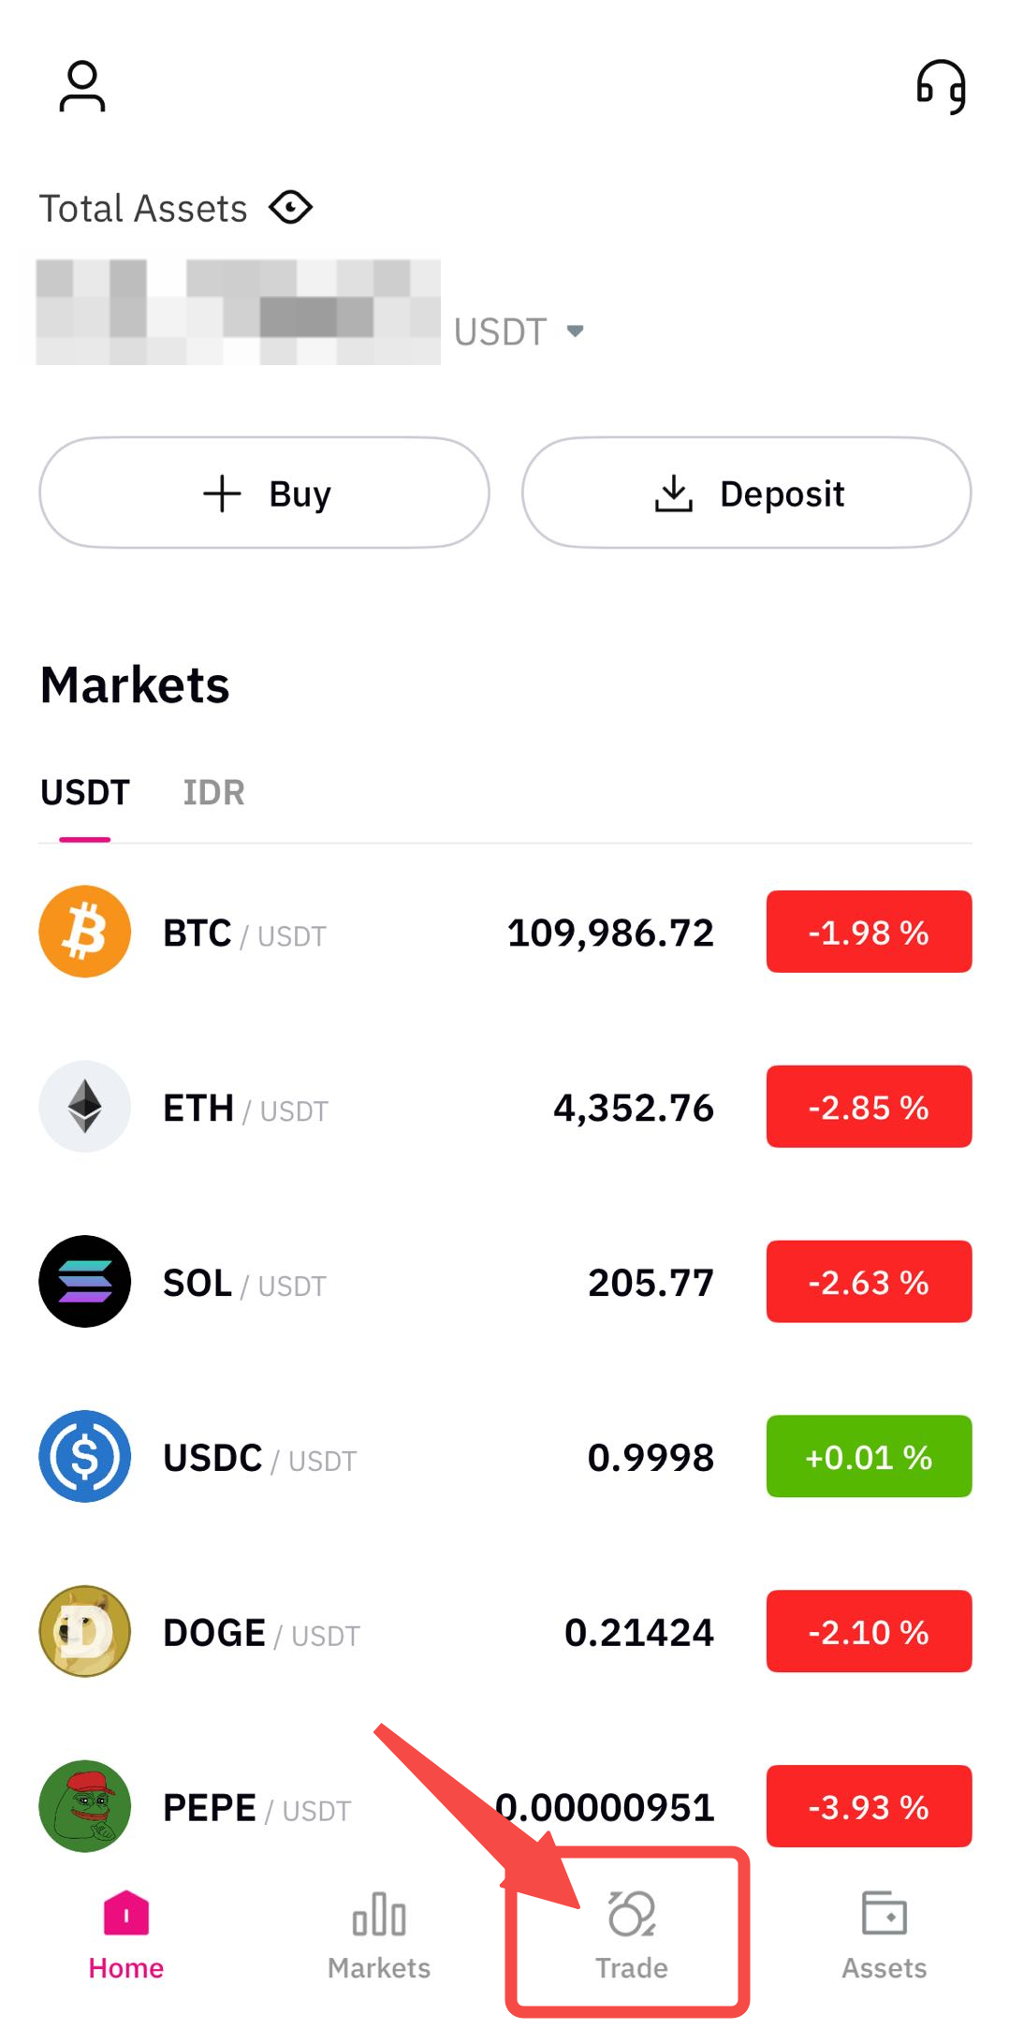Tap the USDC coin icon
This screenshot has width=1009, height=2029.
85,1457
